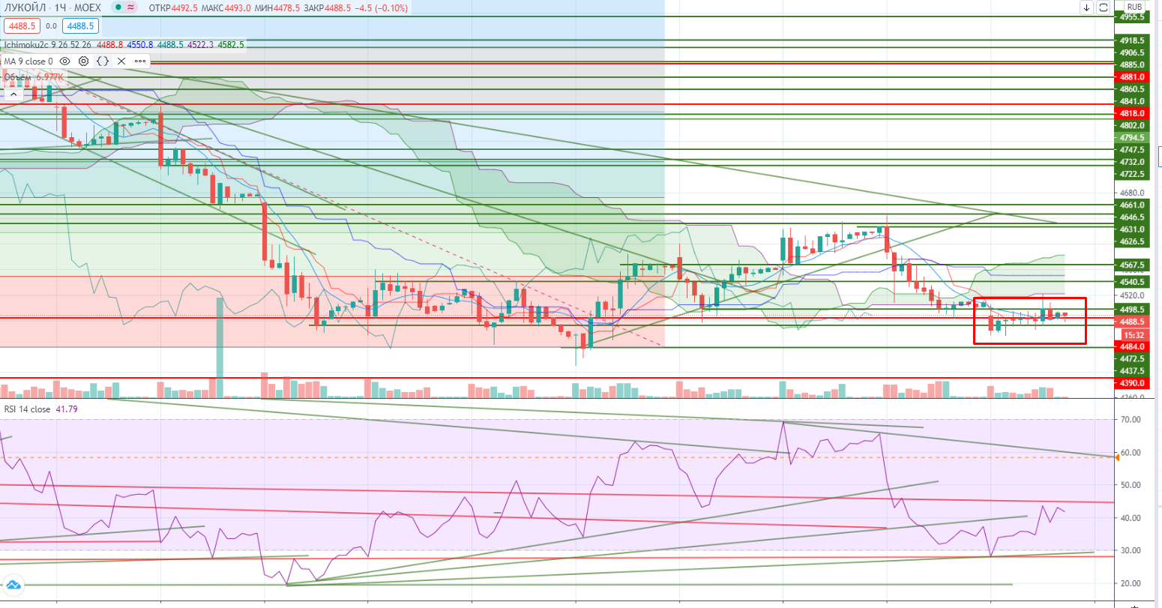The image size is (1162, 608).
Task: Open MA 9 indicator settings gear
Action: (x=84, y=61)
